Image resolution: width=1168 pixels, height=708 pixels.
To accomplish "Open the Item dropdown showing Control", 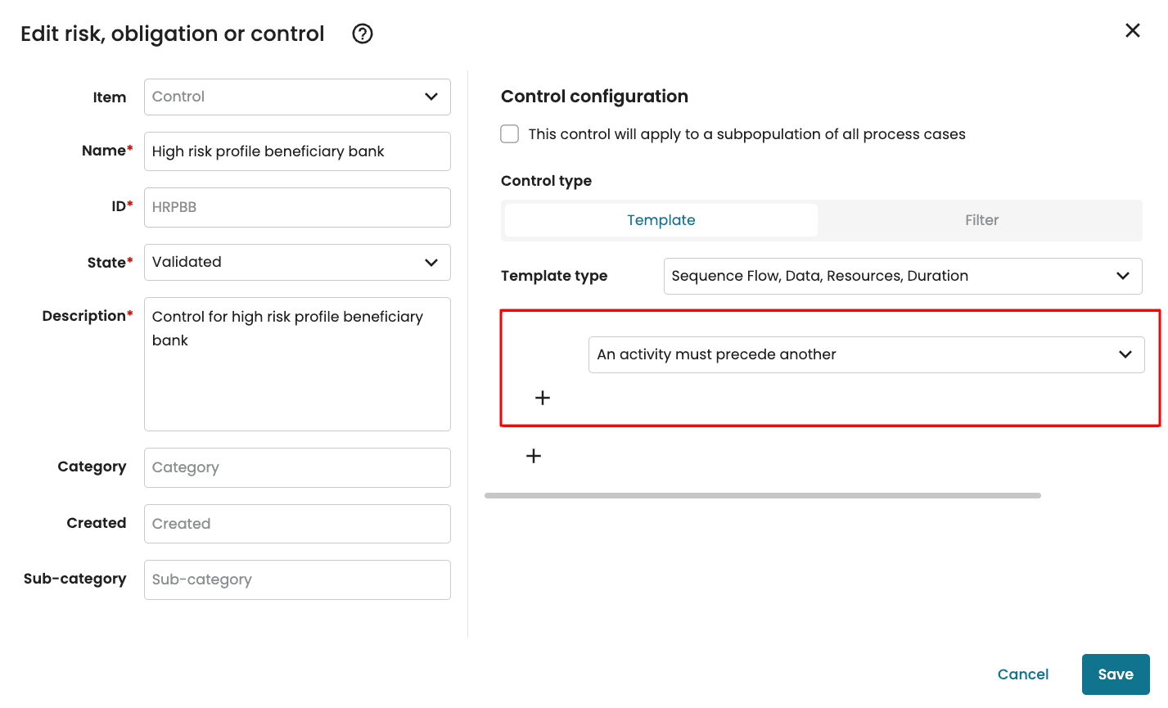I will [297, 97].
